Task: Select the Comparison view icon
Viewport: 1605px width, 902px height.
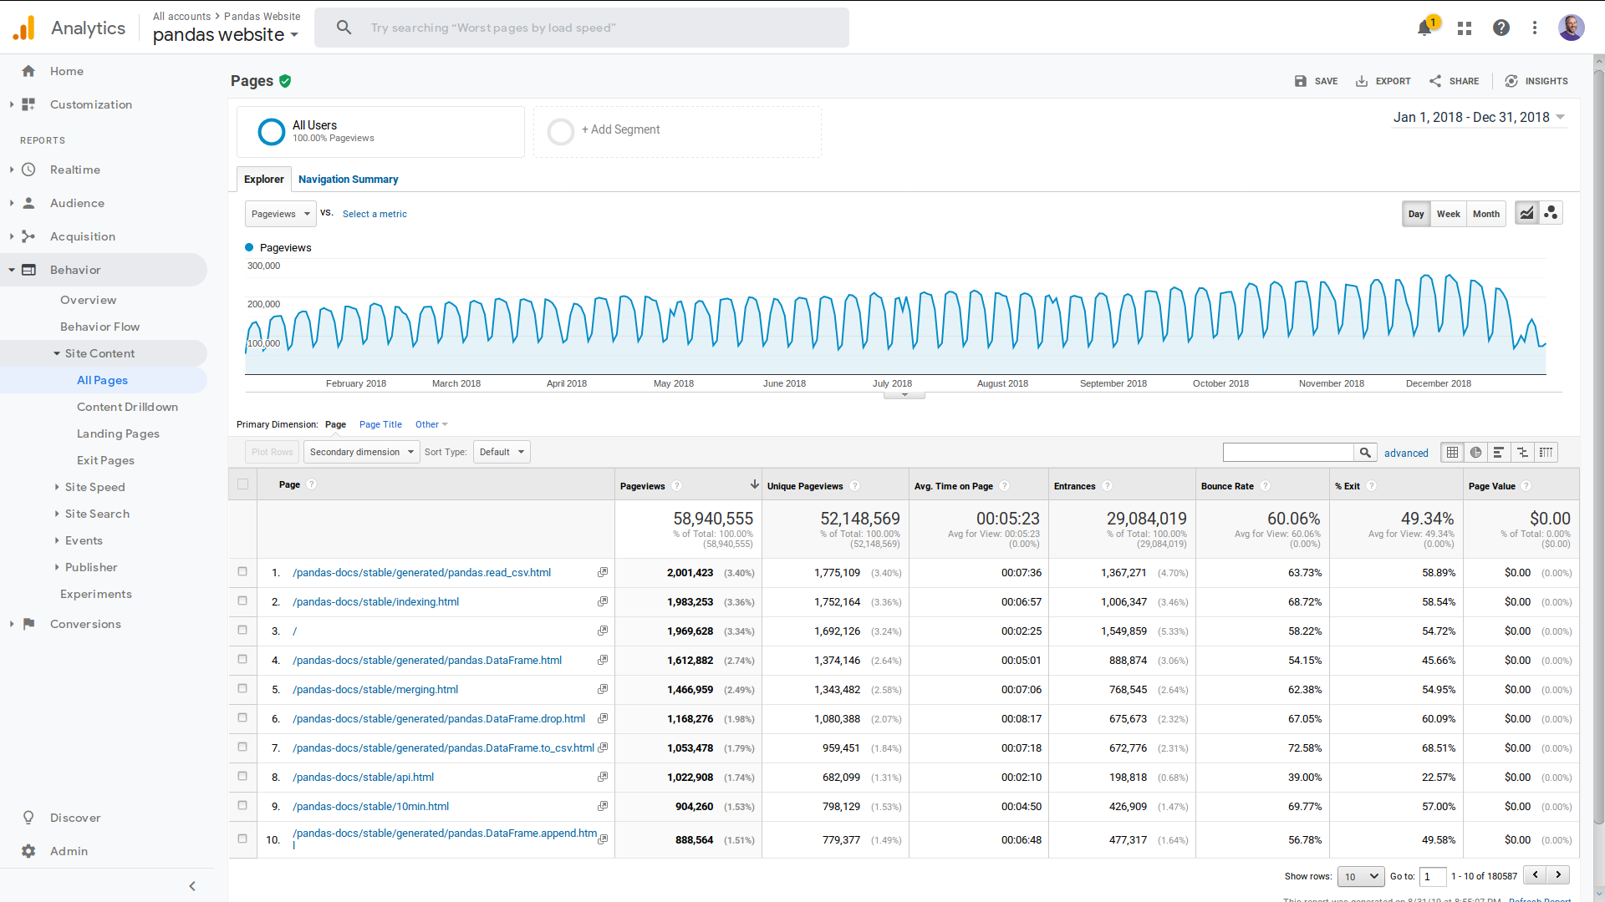Action: coord(1522,452)
